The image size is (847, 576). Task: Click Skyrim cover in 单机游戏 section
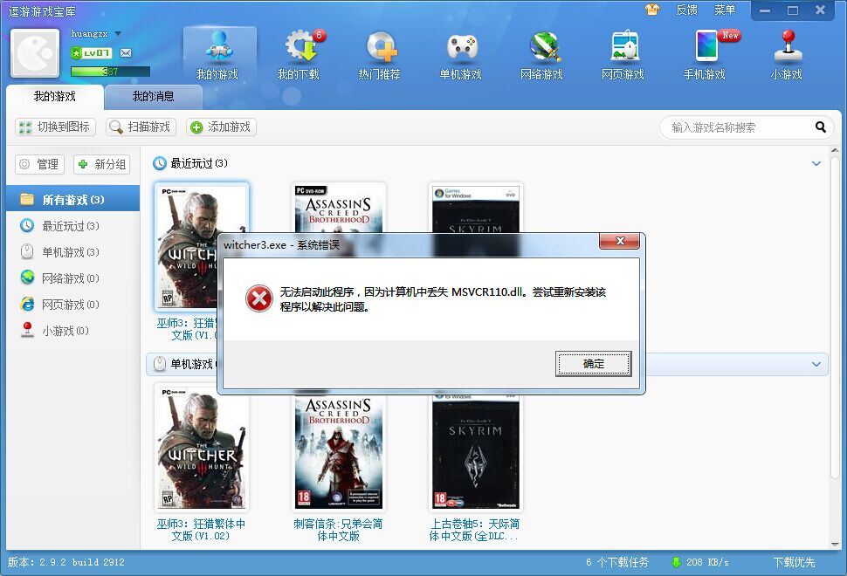pos(475,452)
